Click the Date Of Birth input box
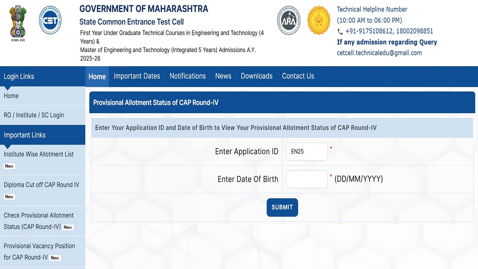 (307, 179)
